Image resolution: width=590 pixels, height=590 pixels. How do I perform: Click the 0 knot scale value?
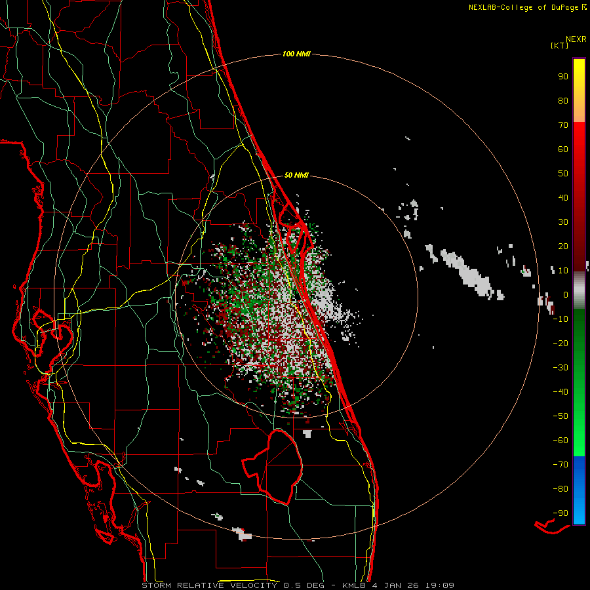point(566,295)
